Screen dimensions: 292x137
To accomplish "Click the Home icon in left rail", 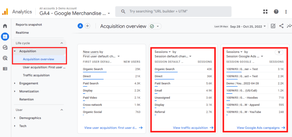I will coord(5,26).
